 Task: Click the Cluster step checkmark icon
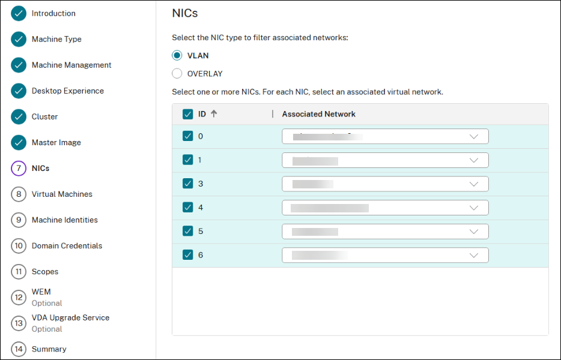(x=17, y=116)
